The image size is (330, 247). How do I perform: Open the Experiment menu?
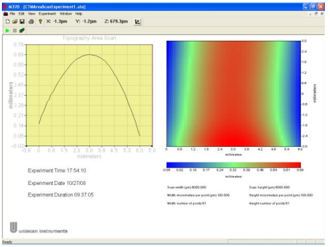pyautogui.click(x=47, y=14)
